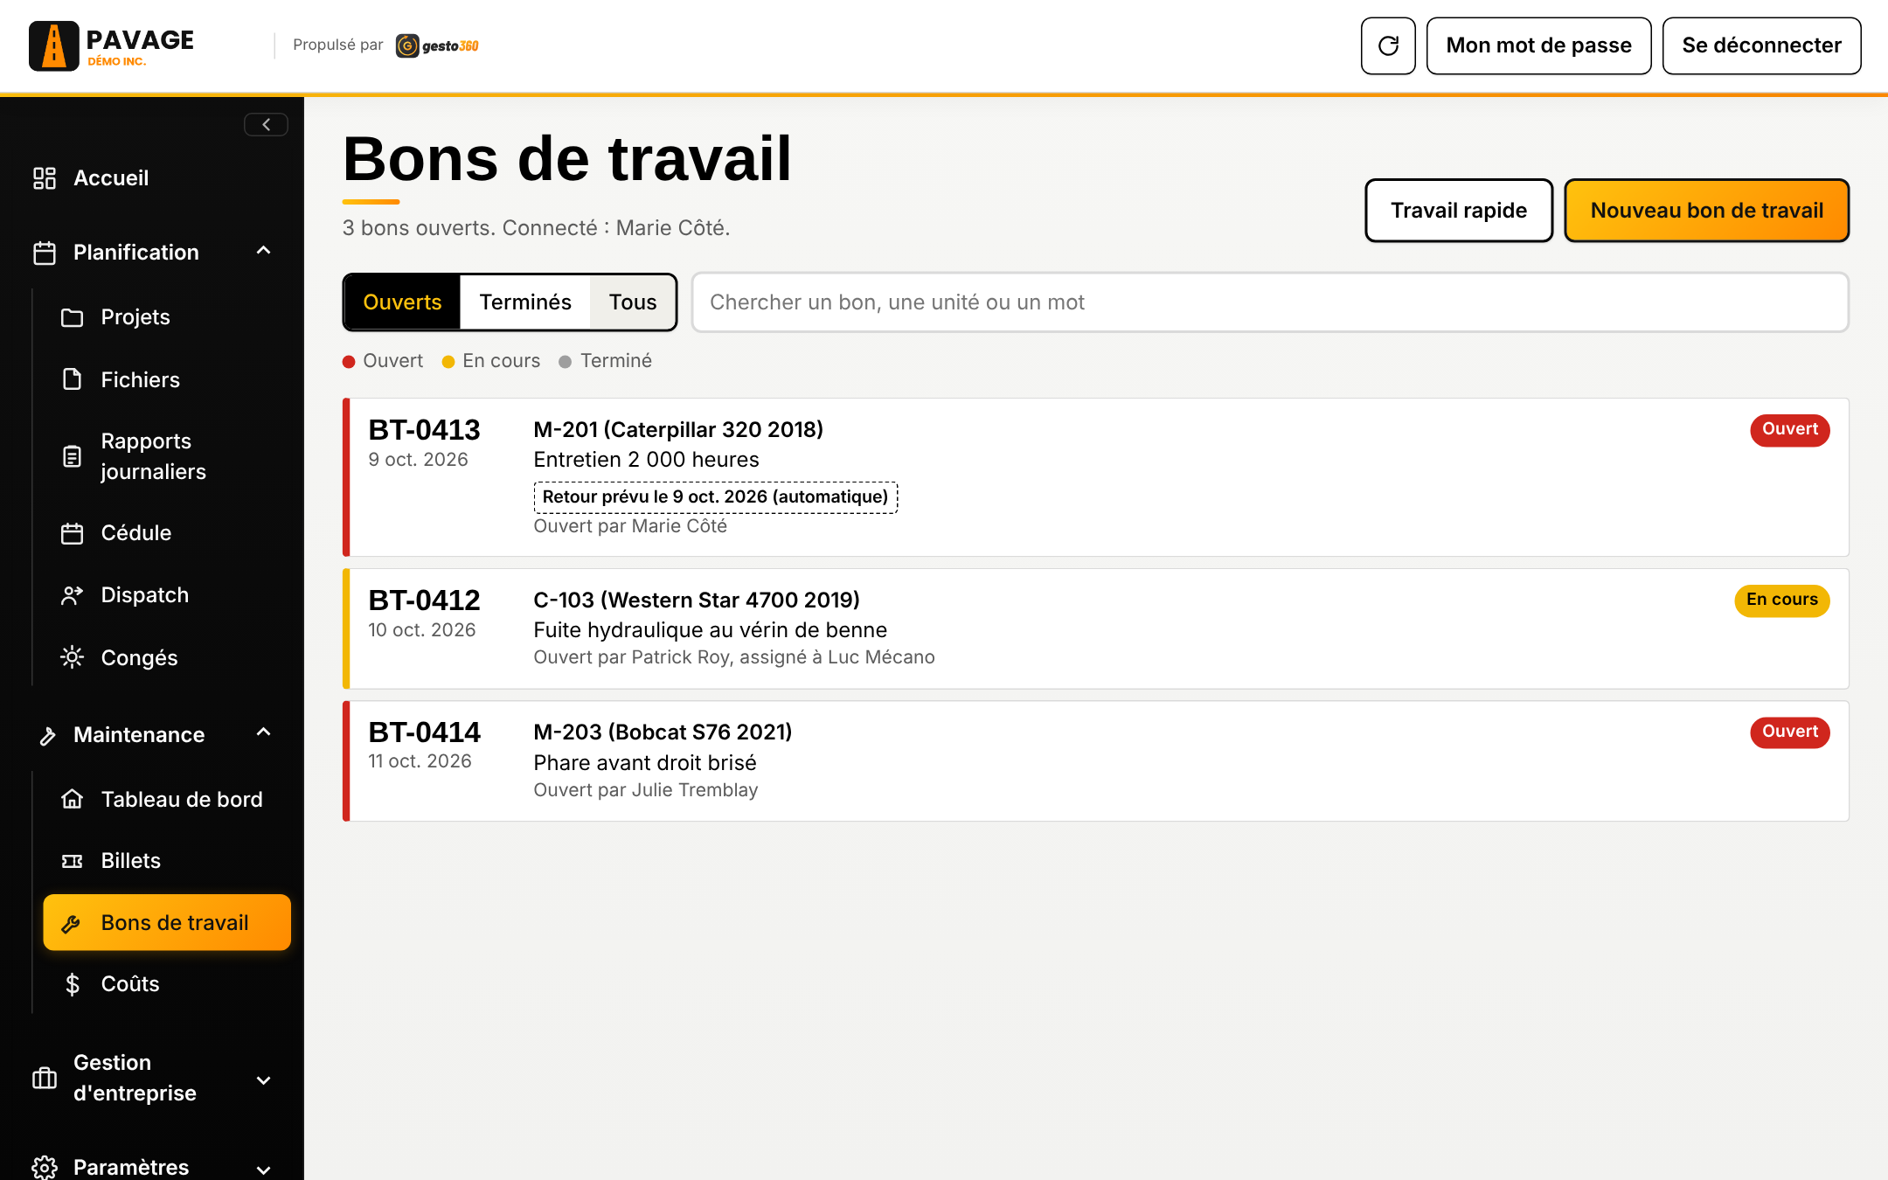The image size is (1888, 1180).
Task: Click the Billets ticket icon
Action: click(73, 861)
